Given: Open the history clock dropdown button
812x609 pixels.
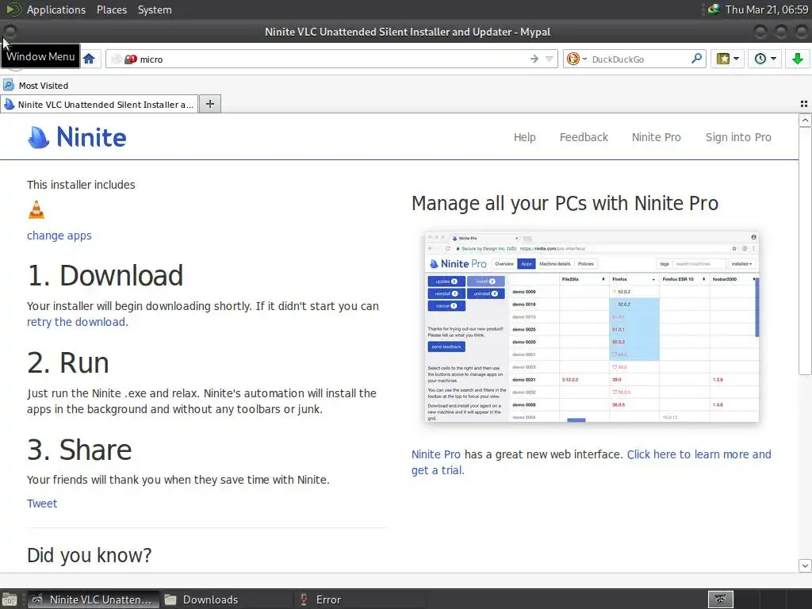Looking at the screenshot, I should pyautogui.click(x=764, y=59).
